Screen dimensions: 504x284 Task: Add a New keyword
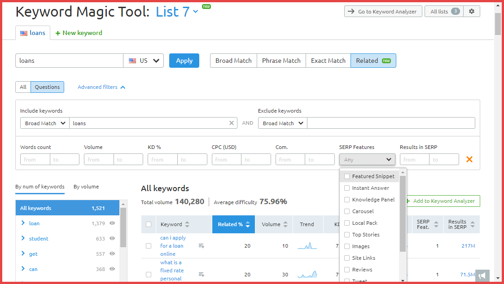(x=79, y=33)
